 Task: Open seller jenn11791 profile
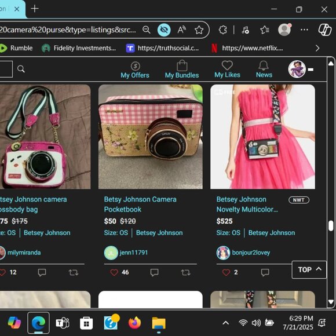tap(134, 253)
